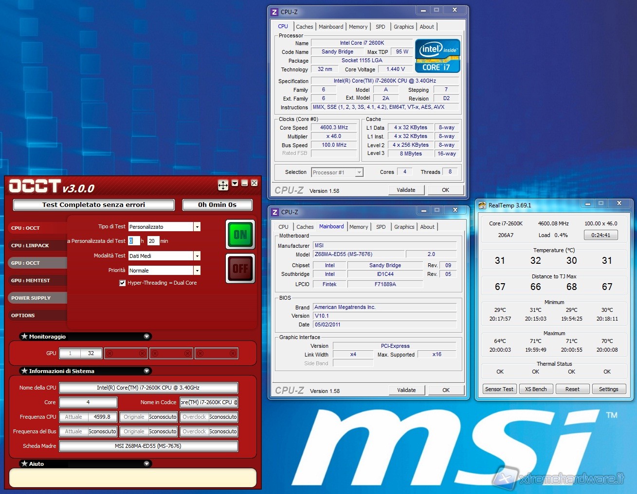Open the Processor #1 selection dropdown
The width and height of the screenshot is (637, 494).
359,172
